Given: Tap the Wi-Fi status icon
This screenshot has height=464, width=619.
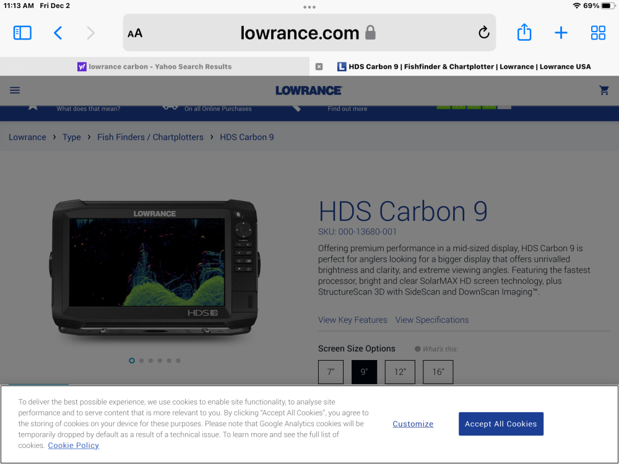Looking at the screenshot, I should (577, 6).
